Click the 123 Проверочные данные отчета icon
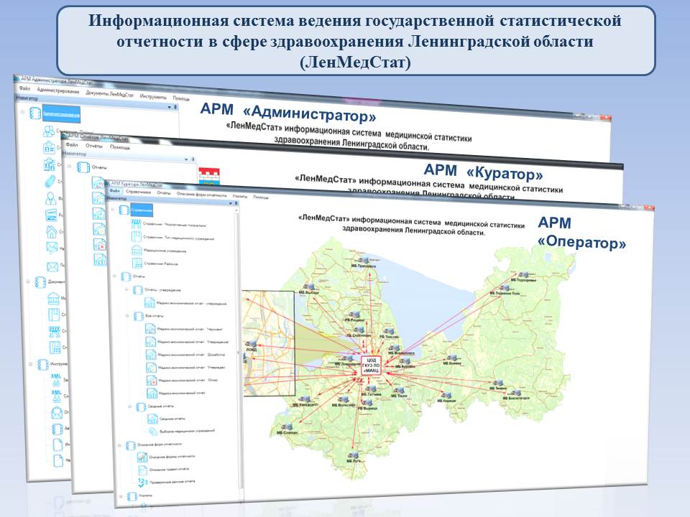690x517 pixels. pos(142,483)
